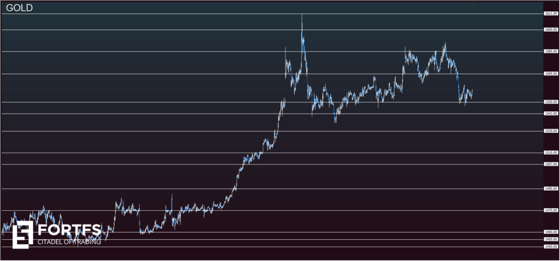The image size is (560, 261).
Task: Click the 1542.00 price label
Action: tap(550, 114)
